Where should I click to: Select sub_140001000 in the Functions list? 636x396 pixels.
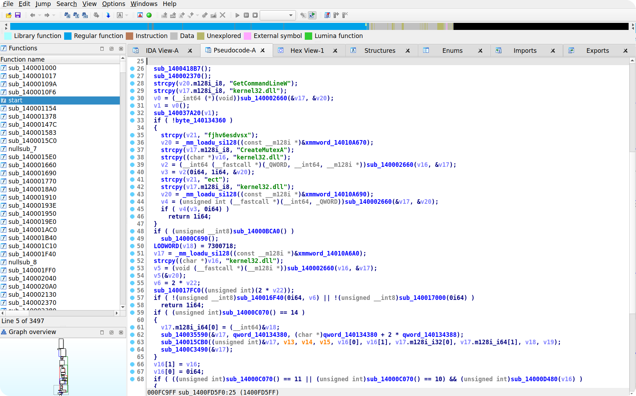pyautogui.click(x=60, y=68)
